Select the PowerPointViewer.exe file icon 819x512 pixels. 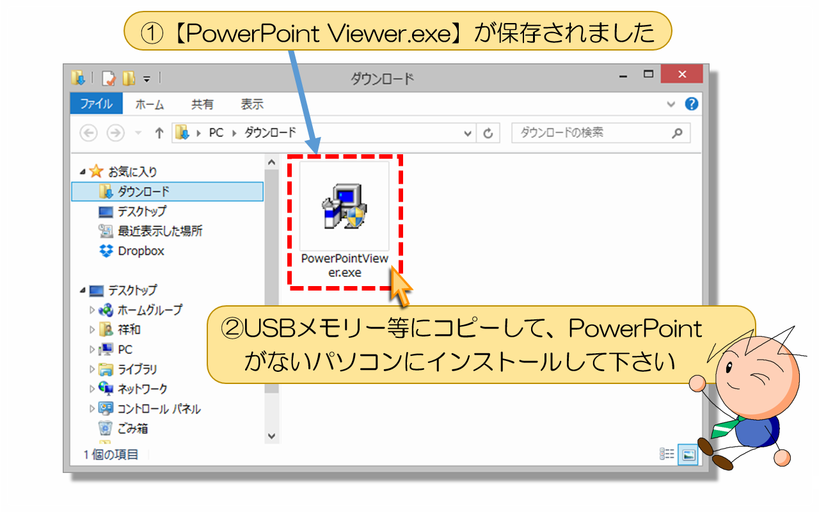345,206
